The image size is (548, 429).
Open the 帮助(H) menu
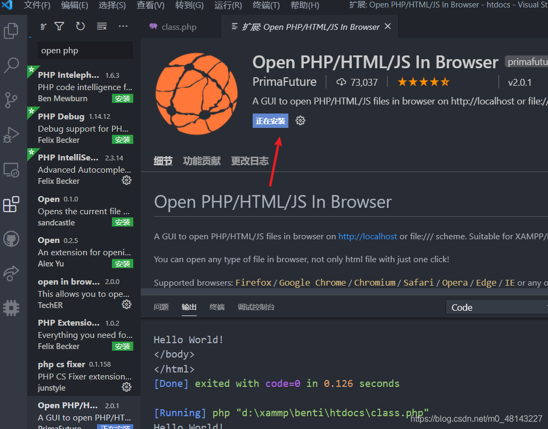tap(305, 5)
